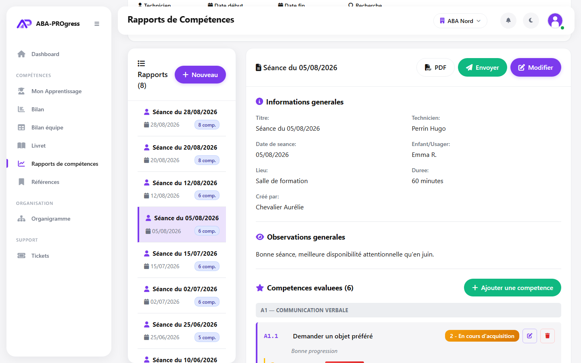Click the ABA-PROgress logo

(48, 24)
